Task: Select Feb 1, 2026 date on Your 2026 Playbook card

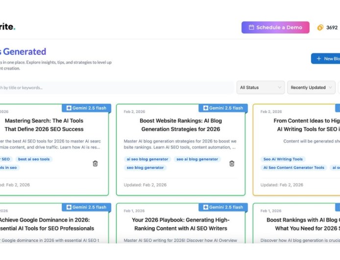Action: pyautogui.click(x=134, y=211)
